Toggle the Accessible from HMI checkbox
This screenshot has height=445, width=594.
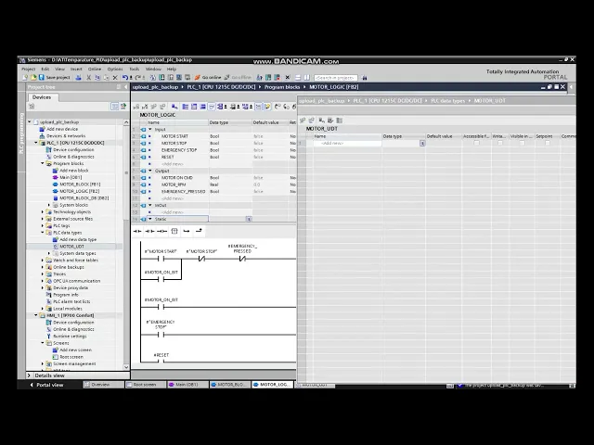476,143
